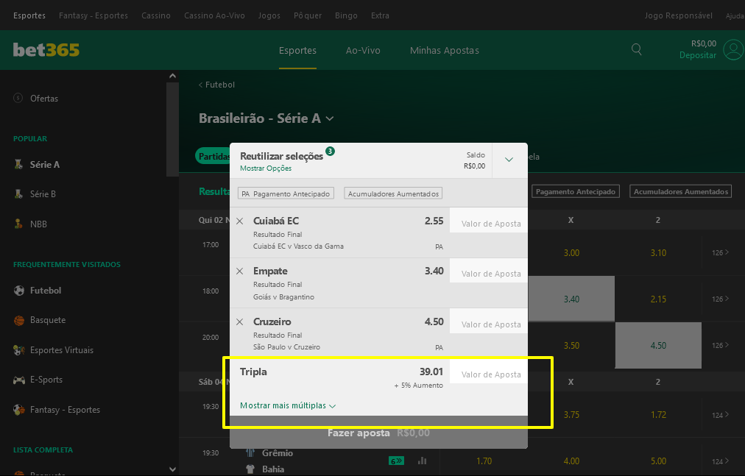Switch to the Minhas Apostas tab
Image resolution: width=745 pixels, height=476 pixels.
(x=444, y=50)
